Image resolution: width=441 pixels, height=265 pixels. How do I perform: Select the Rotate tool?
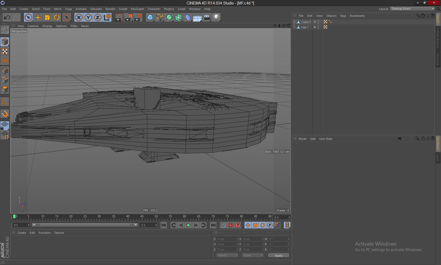click(57, 18)
